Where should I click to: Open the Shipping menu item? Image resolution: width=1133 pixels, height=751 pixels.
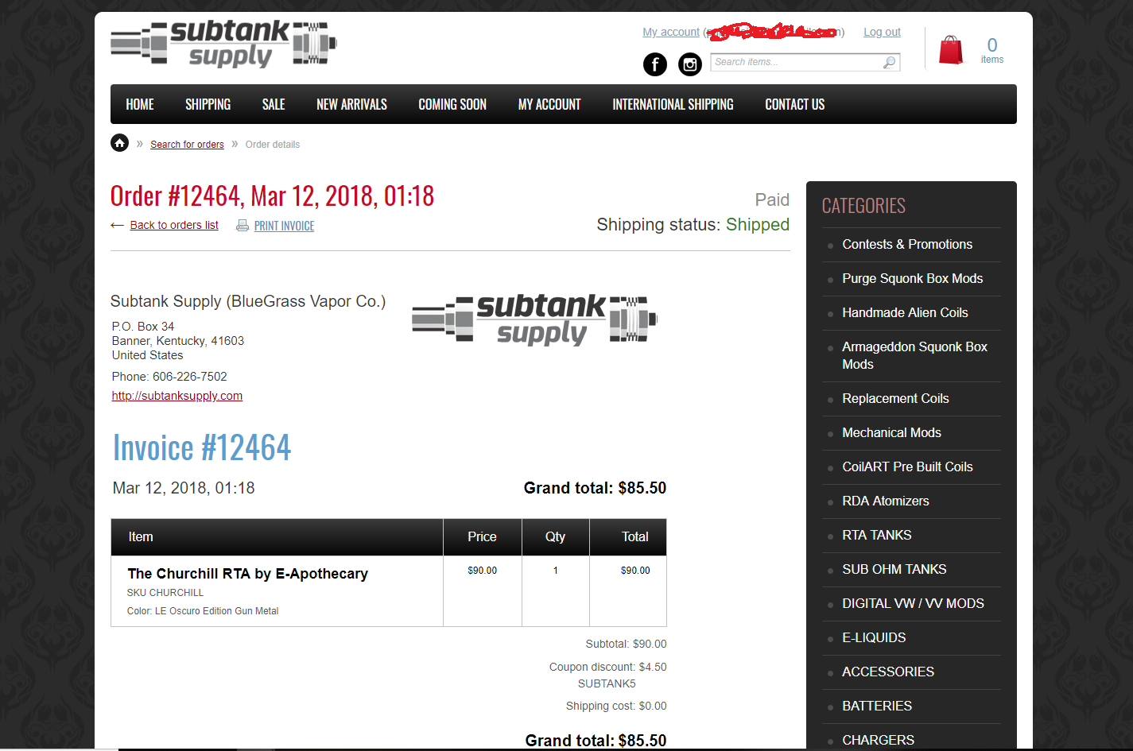208,104
